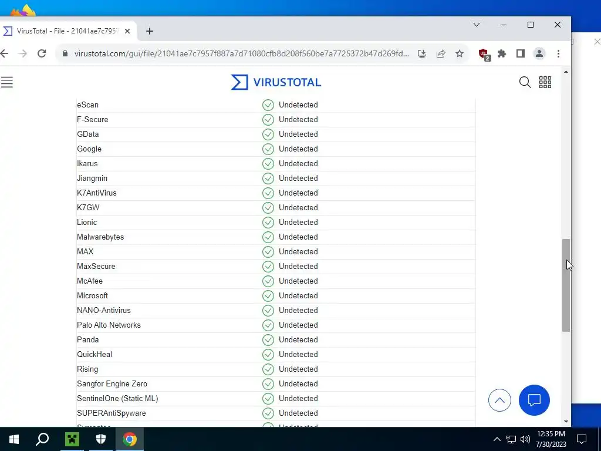Click the VirusTotal logo

click(x=276, y=82)
